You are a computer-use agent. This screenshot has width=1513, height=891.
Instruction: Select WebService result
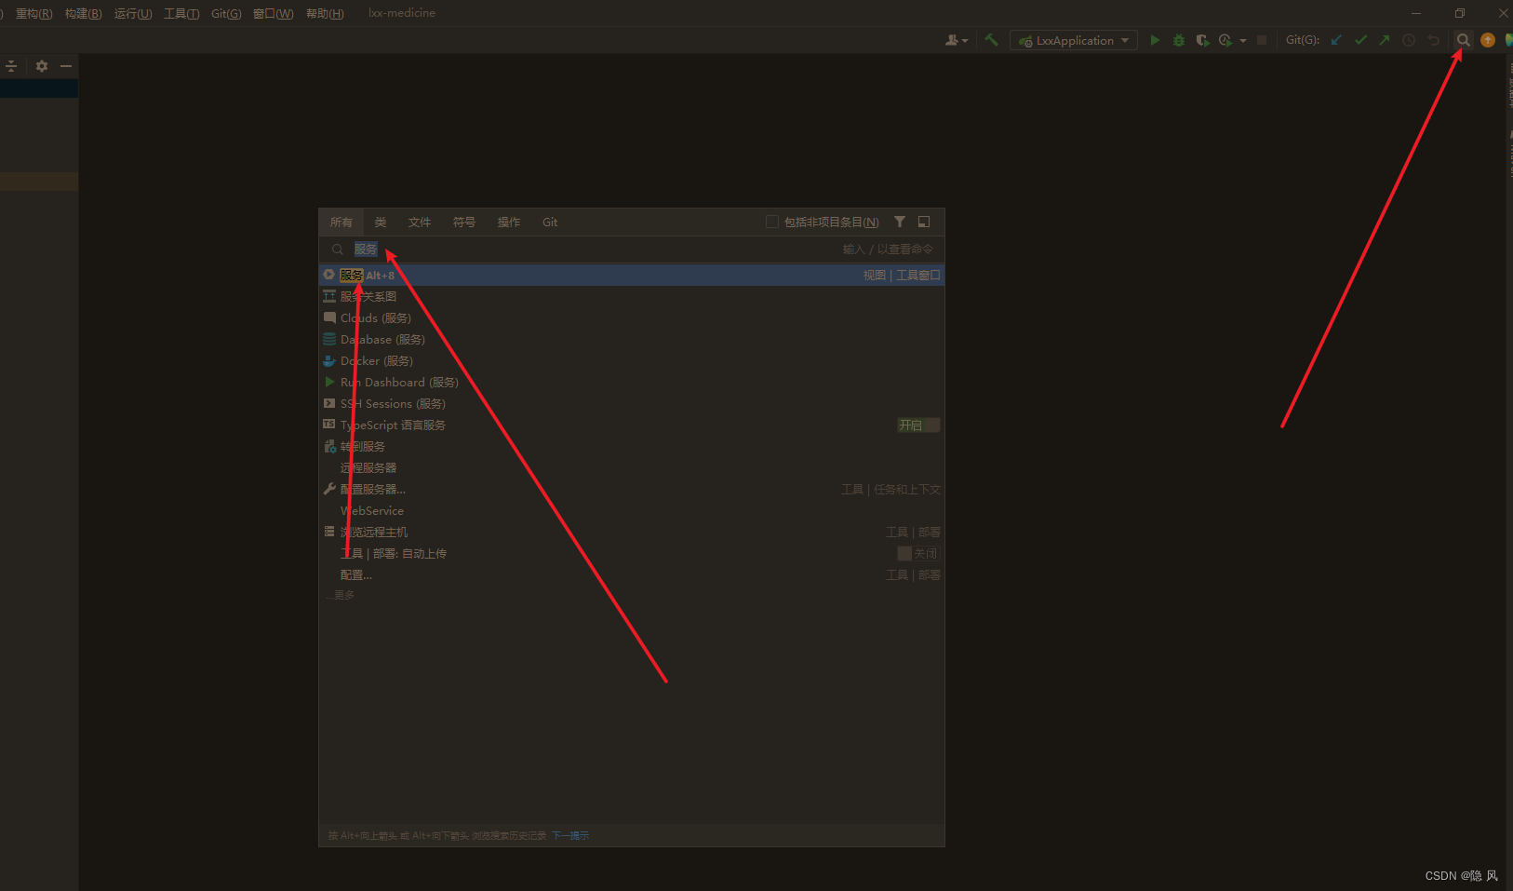click(x=632, y=511)
